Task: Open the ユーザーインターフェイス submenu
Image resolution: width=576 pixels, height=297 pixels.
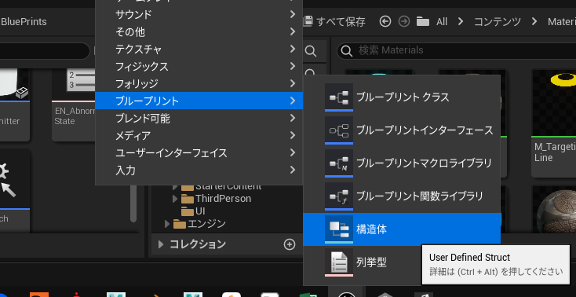Action: click(x=199, y=152)
